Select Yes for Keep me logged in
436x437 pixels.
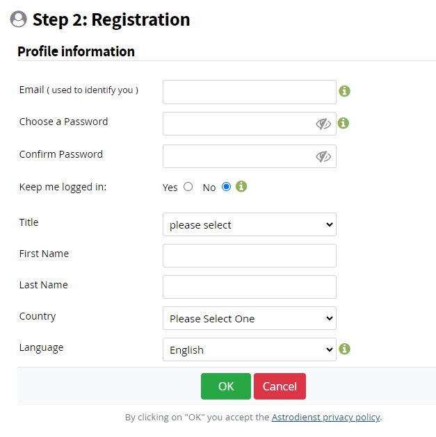tap(188, 187)
